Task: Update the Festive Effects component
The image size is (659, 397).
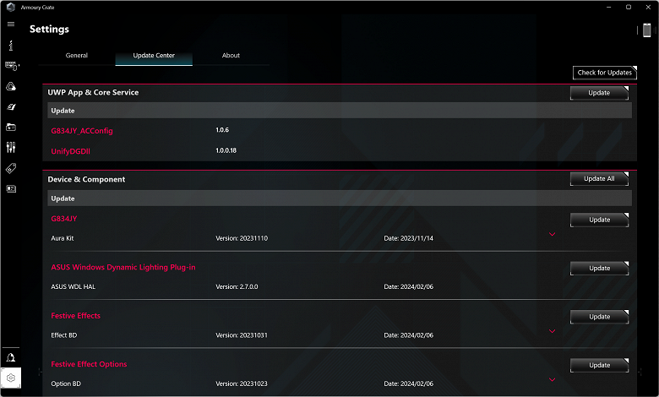Action: coord(599,317)
